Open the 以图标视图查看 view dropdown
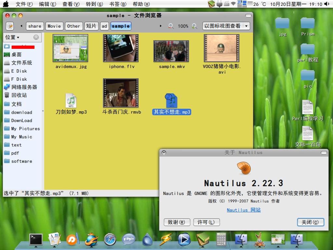 pyautogui.click(x=226, y=26)
